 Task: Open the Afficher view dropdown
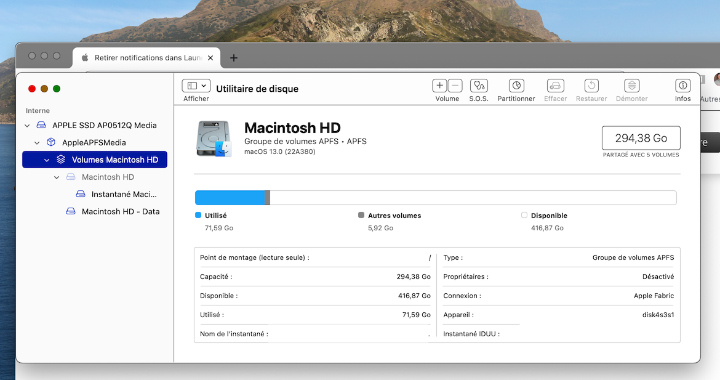click(x=196, y=86)
